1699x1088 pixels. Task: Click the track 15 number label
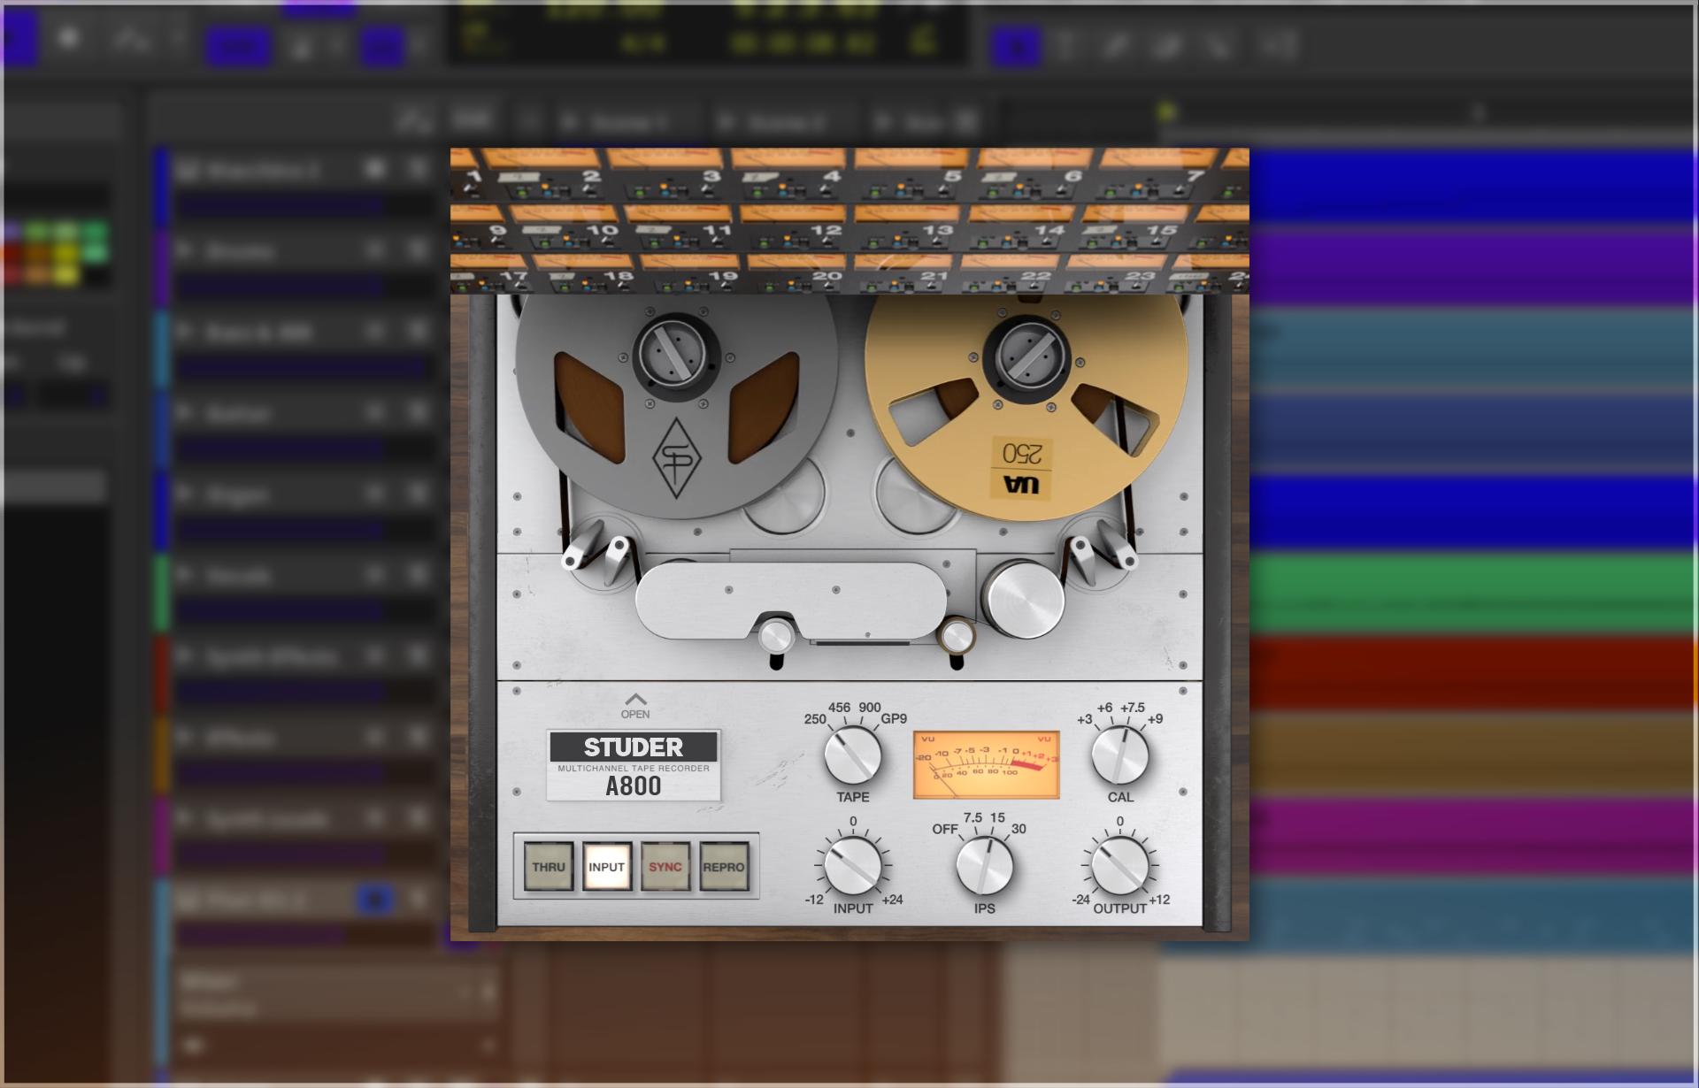pos(1162,230)
